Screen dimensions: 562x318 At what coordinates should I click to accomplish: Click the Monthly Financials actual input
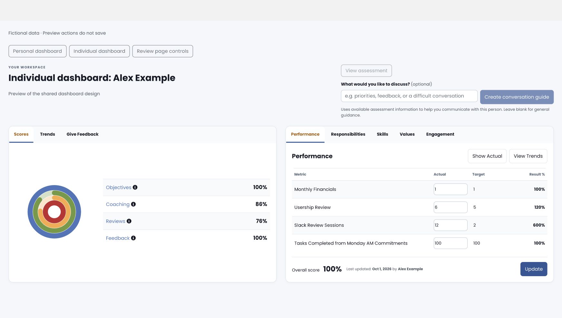tap(451, 189)
